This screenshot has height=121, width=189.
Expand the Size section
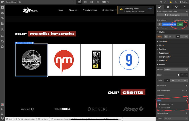point(172,45)
